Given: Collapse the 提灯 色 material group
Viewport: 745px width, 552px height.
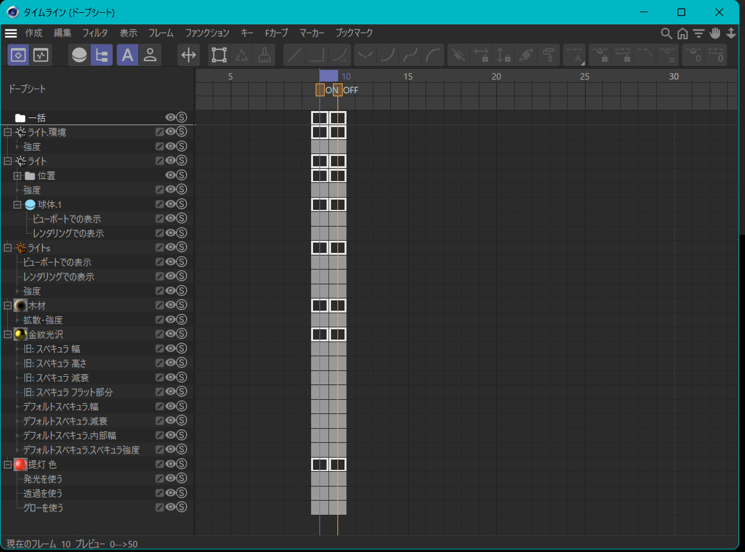Looking at the screenshot, I should [8, 464].
